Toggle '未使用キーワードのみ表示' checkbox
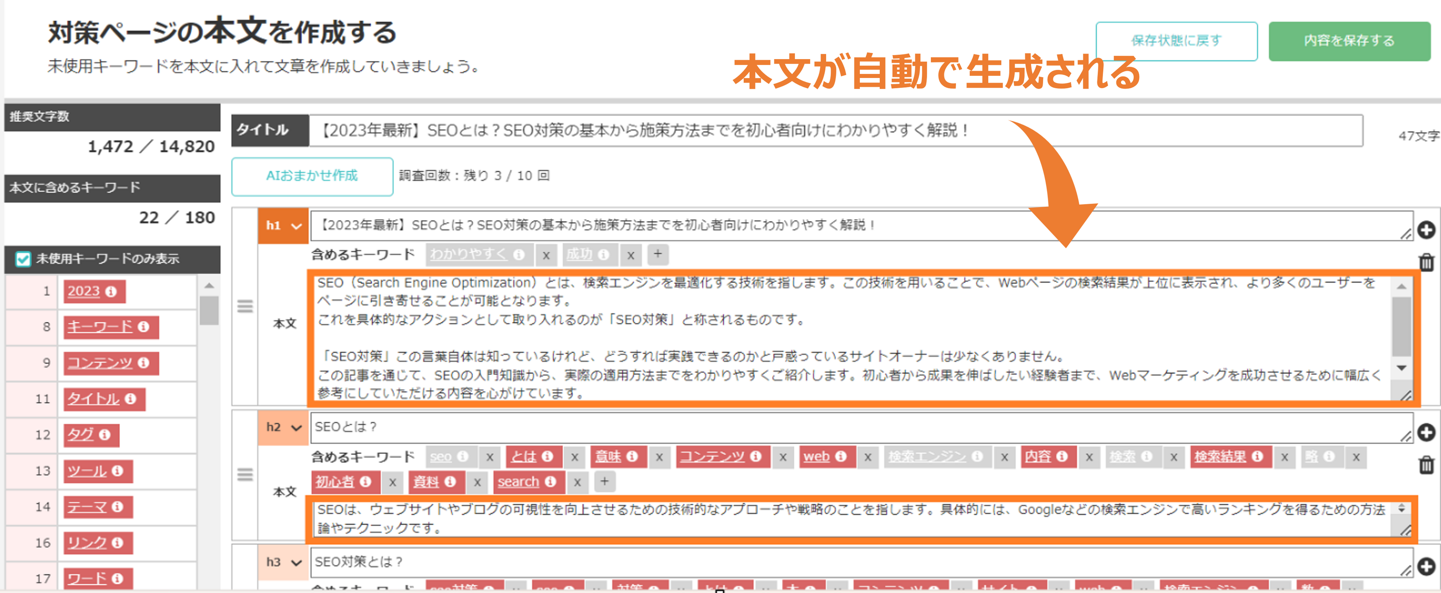 pos(23,259)
